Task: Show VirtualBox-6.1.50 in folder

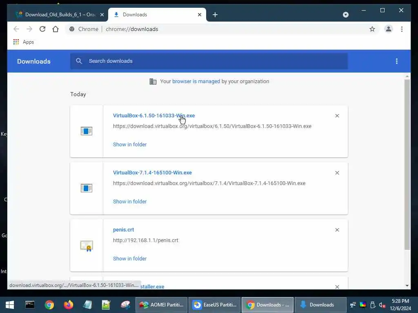Action: (x=129, y=145)
